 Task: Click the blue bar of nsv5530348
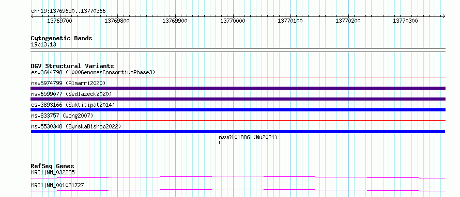pos(238,132)
